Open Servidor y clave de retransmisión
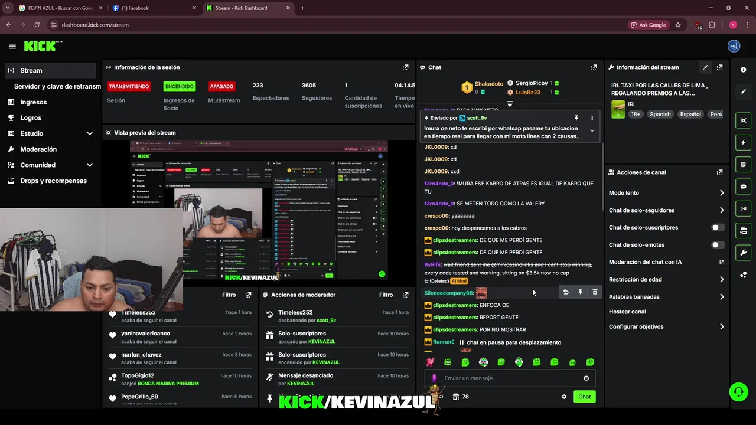 tap(57, 86)
